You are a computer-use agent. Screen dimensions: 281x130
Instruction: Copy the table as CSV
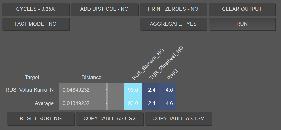(110, 118)
